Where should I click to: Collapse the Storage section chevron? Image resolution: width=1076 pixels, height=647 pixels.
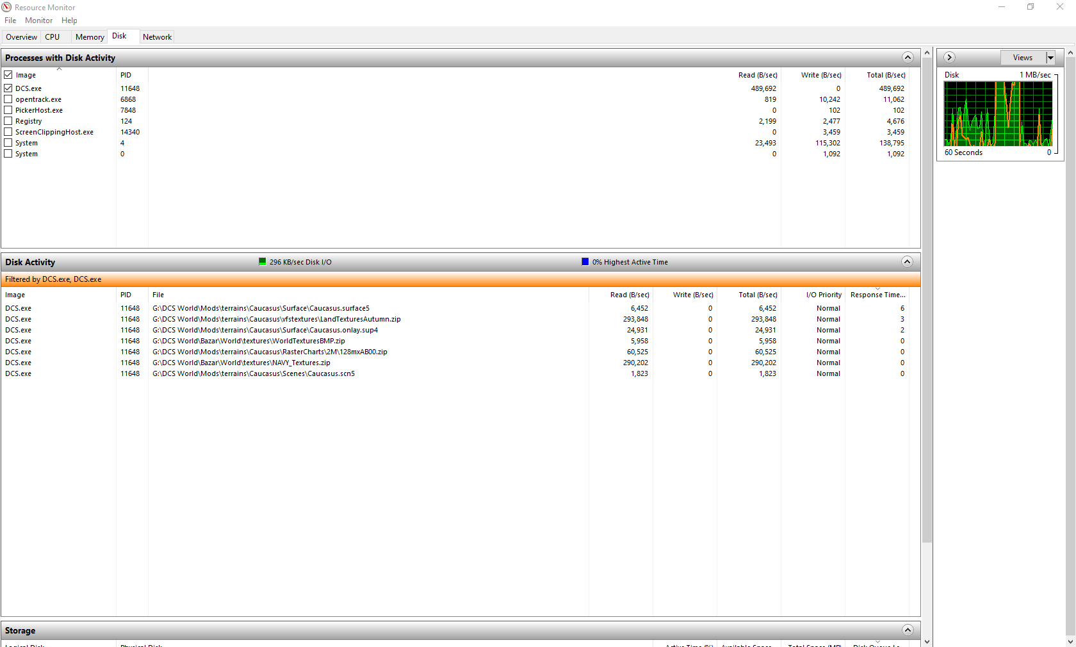click(908, 630)
